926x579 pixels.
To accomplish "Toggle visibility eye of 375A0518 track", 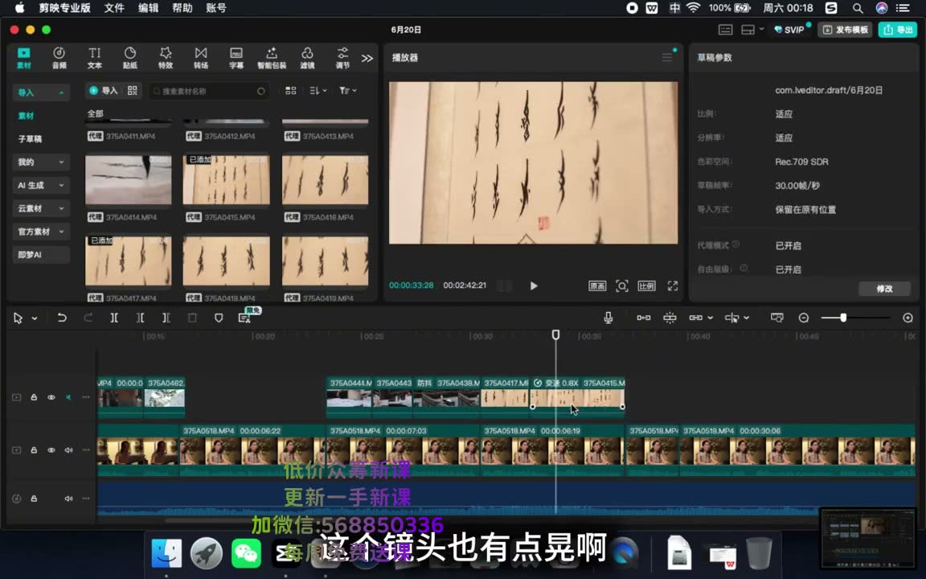I will 51,450.
